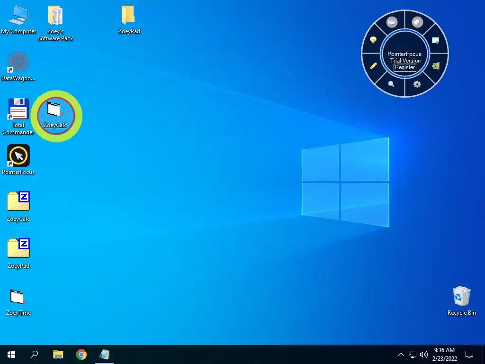Select the plain yellow ZoeyPad folder
The height and width of the screenshot is (364, 485).
129,19
